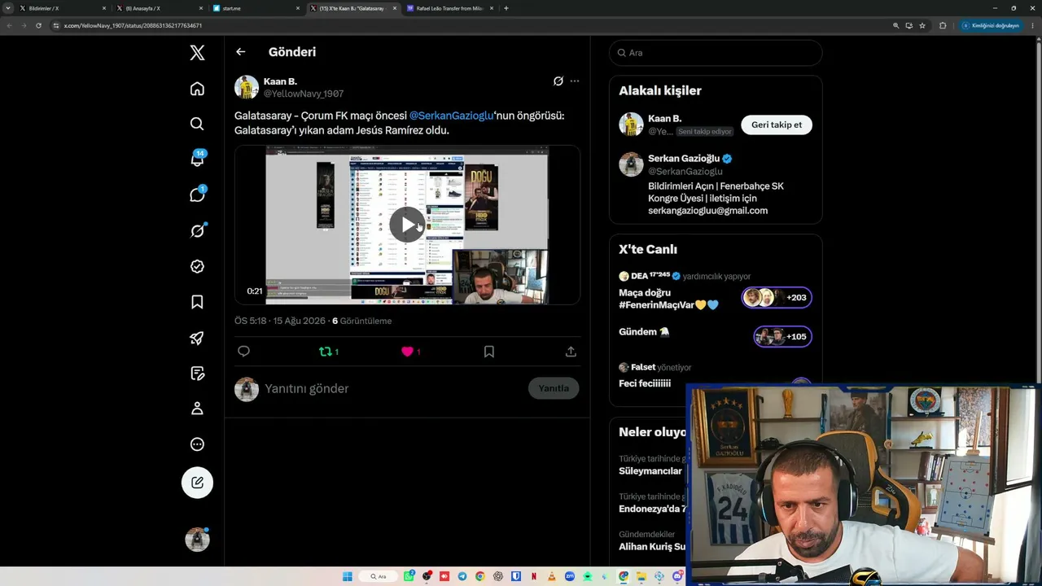
Task: Open WhatsApp from the taskbar
Action: click(410, 576)
